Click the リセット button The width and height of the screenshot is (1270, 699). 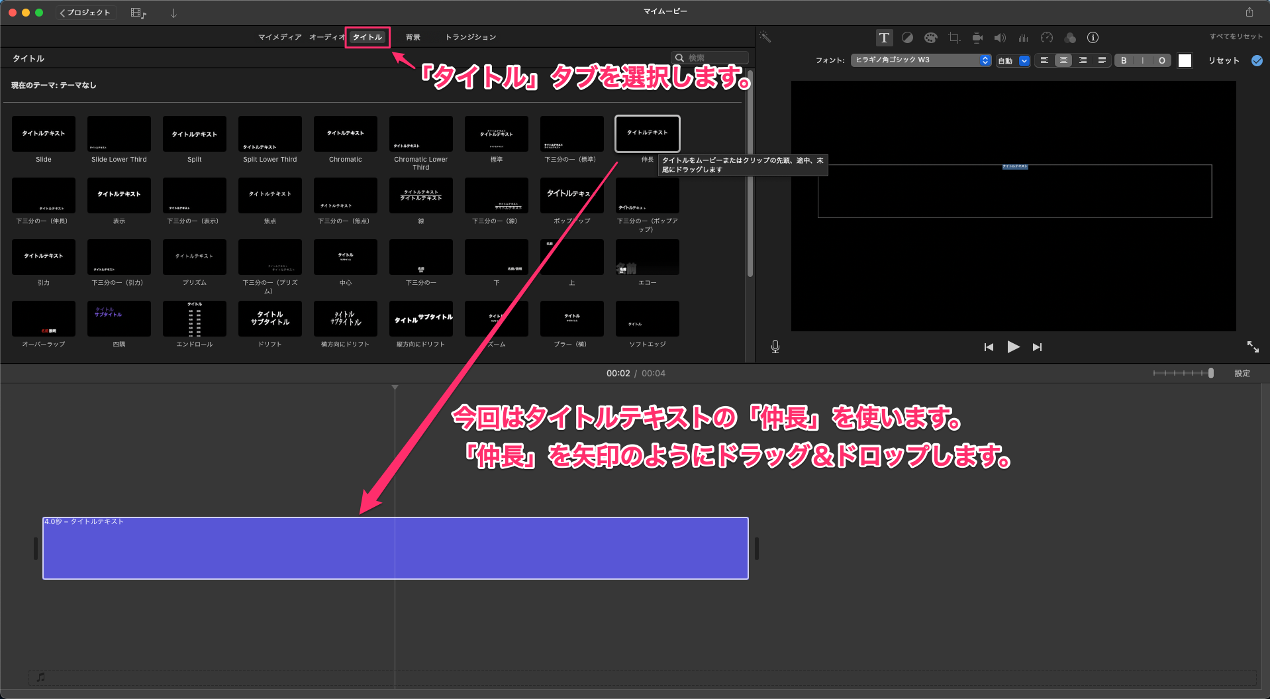pyautogui.click(x=1224, y=60)
